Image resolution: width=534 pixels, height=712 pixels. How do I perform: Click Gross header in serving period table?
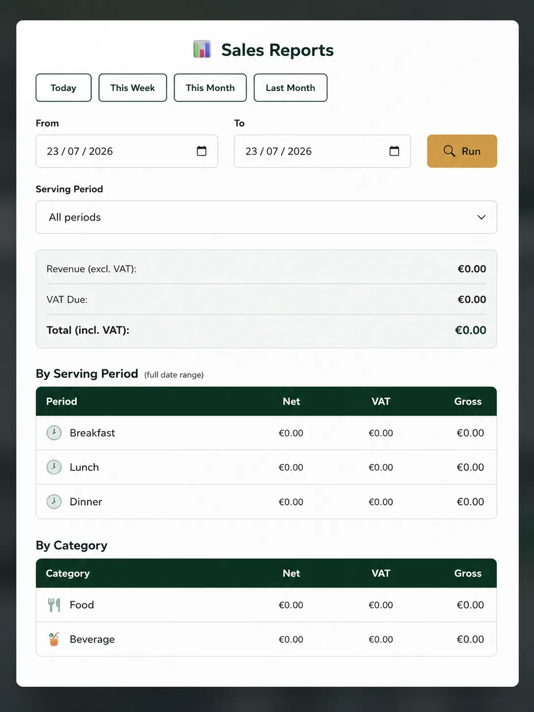point(468,401)
